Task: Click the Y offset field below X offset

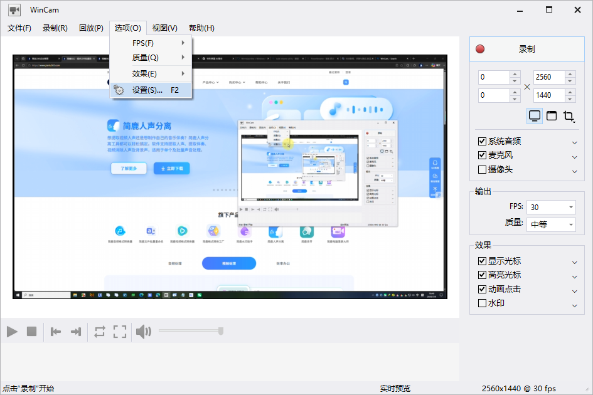Action: pyautogui.click(x=494, y=95)
